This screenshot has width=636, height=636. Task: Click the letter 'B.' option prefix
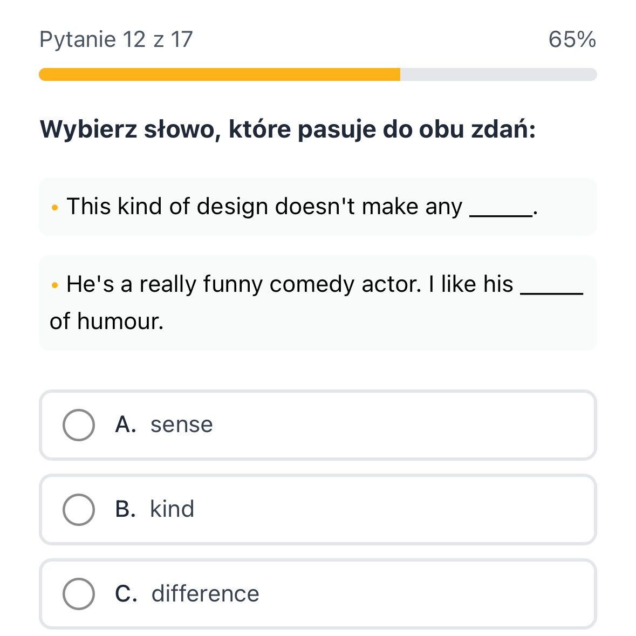tap(125, 509)
